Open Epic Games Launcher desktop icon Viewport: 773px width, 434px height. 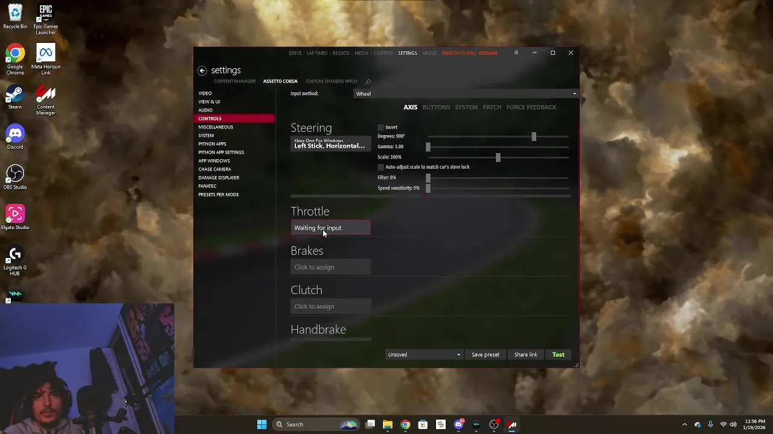tap(45, 20)
